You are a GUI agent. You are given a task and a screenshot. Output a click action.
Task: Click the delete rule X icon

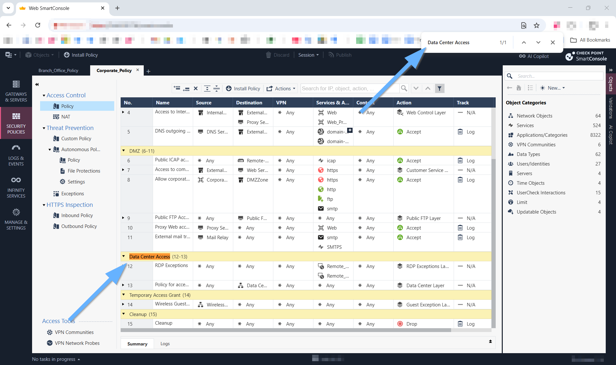click(196, 88)
